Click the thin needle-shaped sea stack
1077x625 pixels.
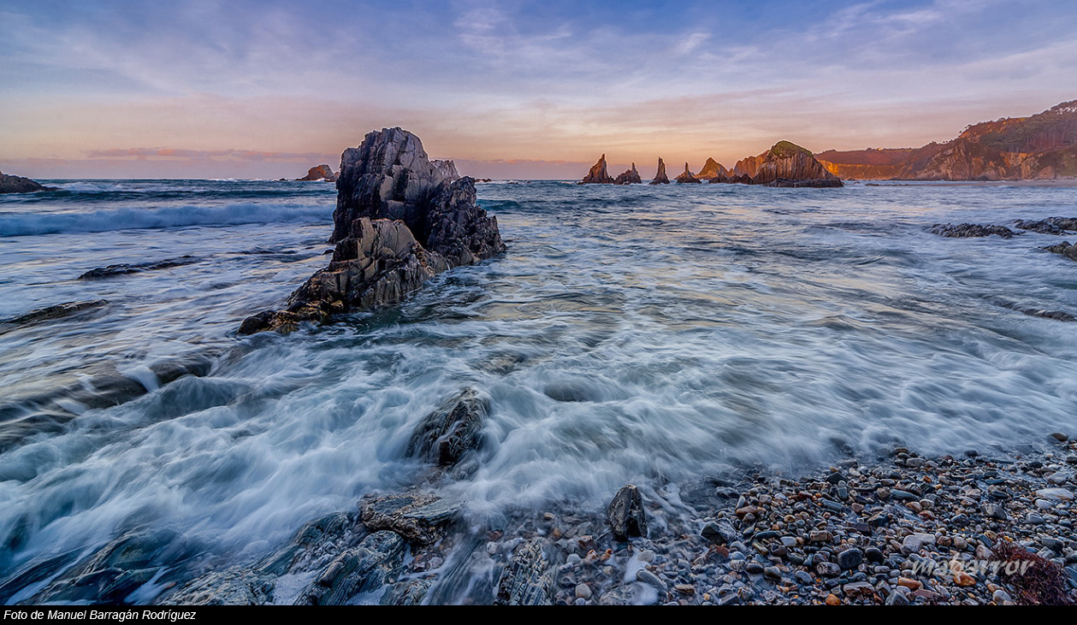pyautogui.click(x=660, y=171)
